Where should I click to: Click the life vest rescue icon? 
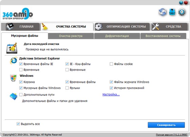coord(172,12)
